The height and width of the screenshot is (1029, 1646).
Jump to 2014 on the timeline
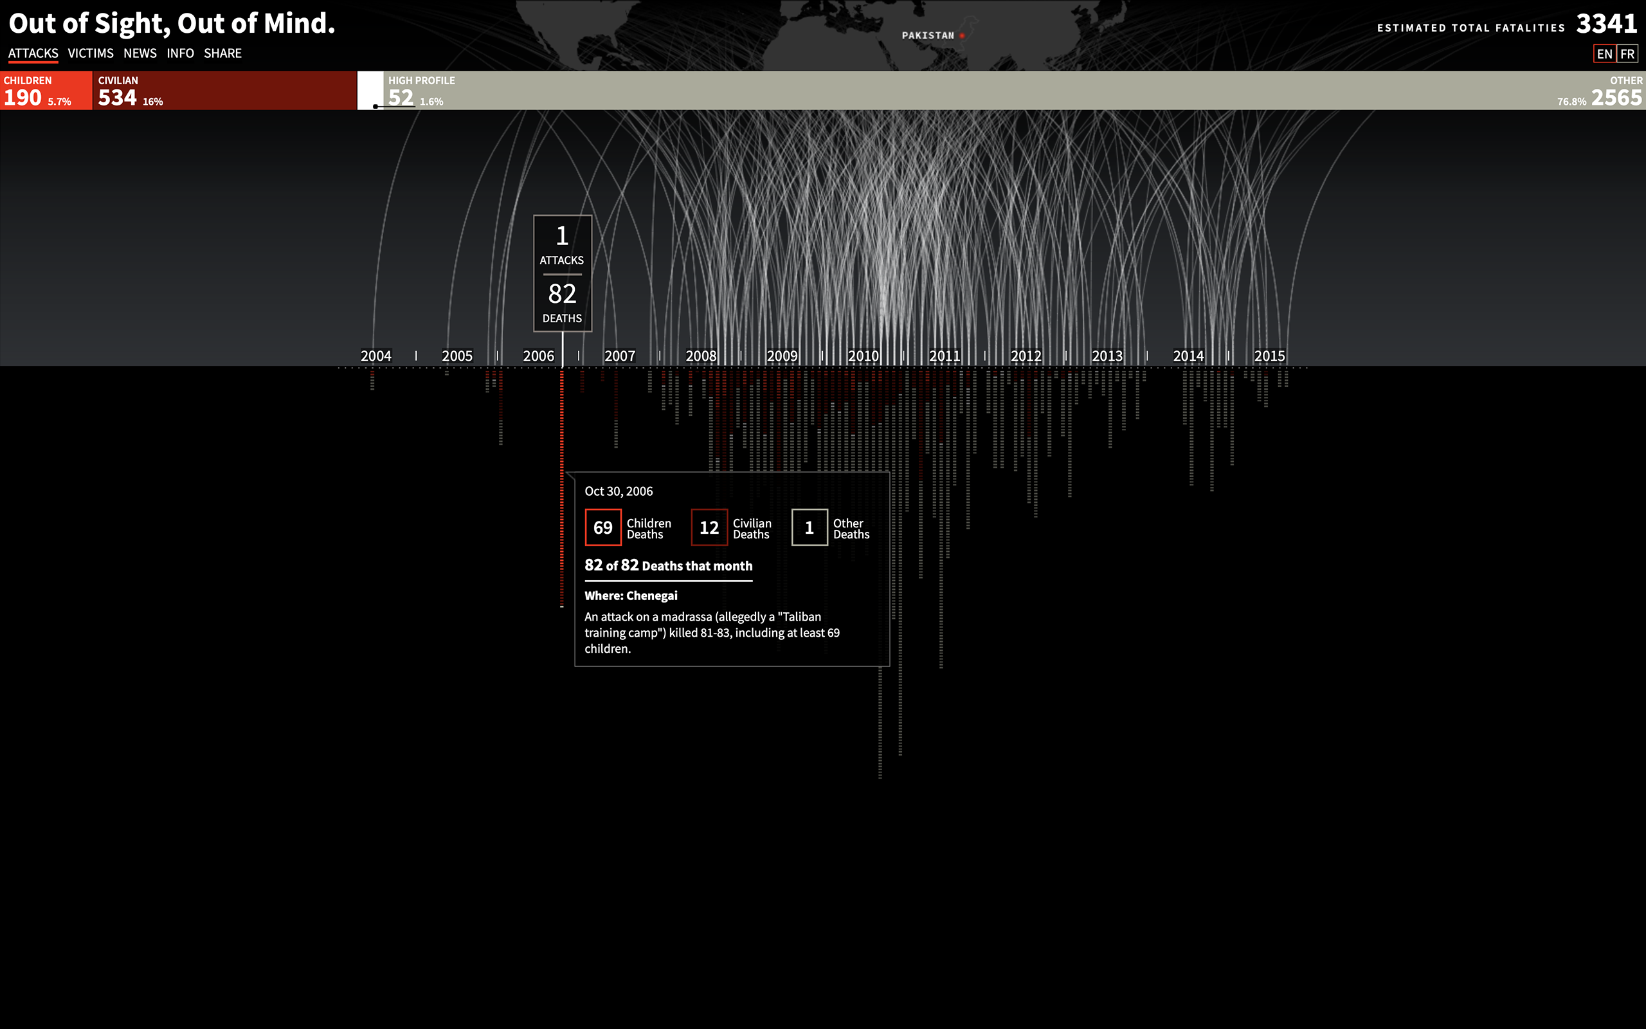1188,356
